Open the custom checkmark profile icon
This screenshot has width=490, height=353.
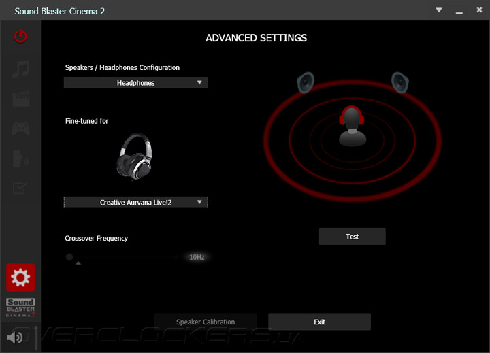click(x=20, y=188)
